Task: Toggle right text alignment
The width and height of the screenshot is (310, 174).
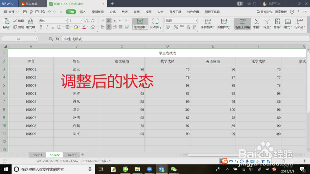Action: point(115,27)
